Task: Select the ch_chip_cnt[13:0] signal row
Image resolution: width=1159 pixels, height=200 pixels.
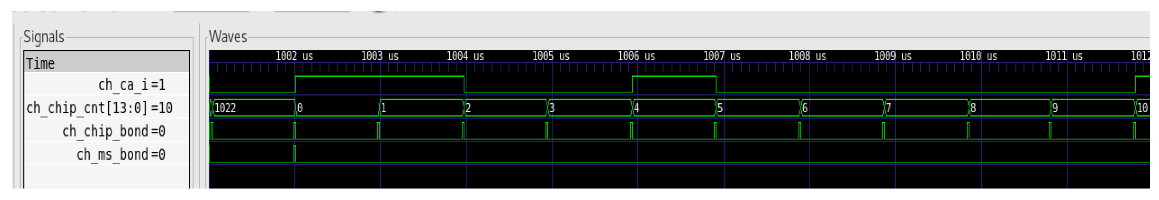Action: [100, 108]
